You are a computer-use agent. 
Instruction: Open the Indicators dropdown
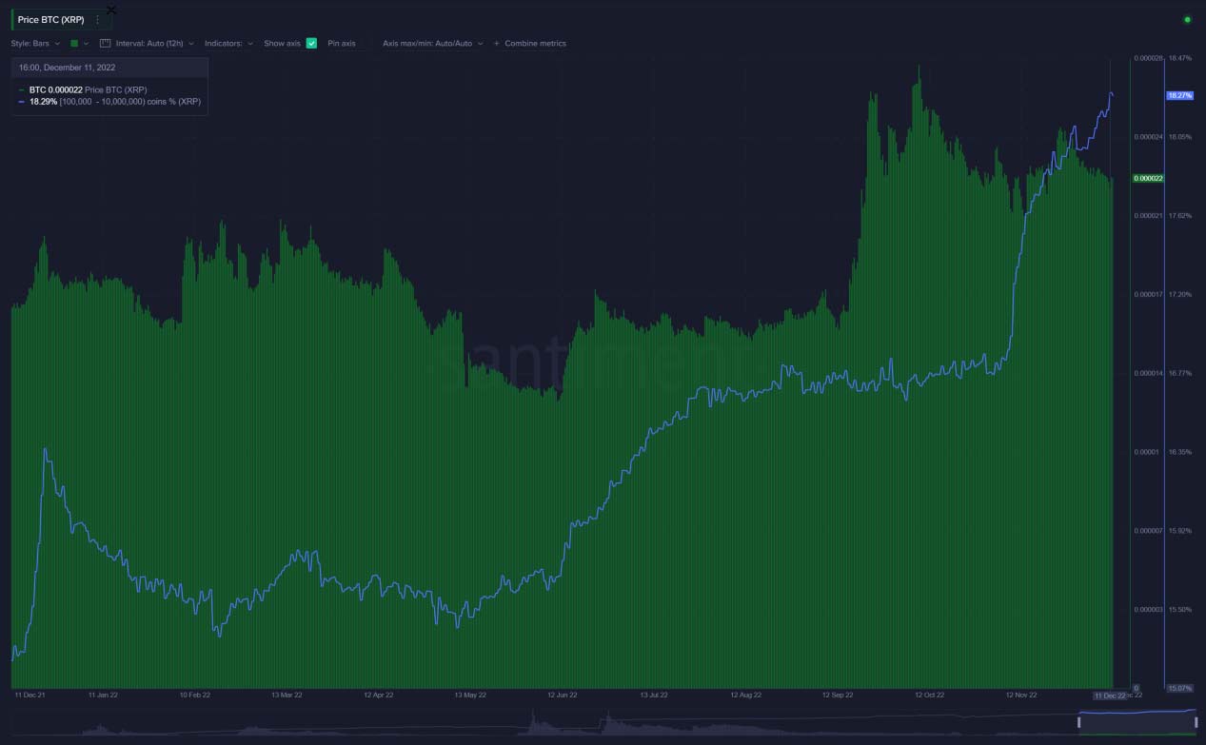pos(228,44)
